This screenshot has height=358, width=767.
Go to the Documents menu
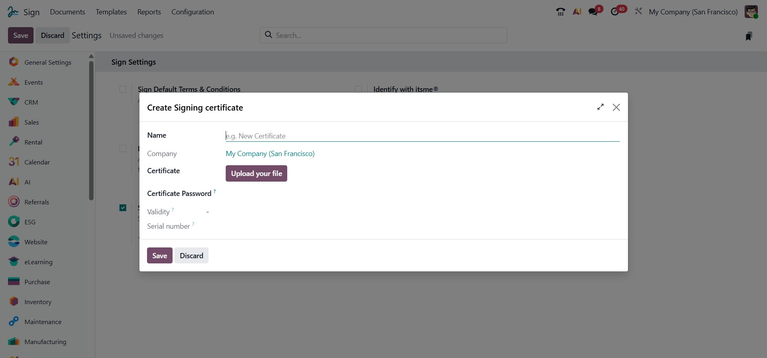pyautogui.click(x=68, y=12)
